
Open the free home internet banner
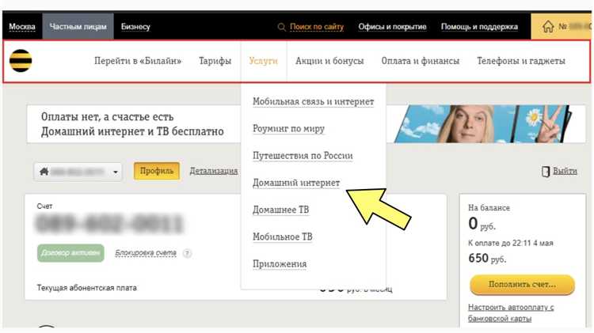(306, 124)
